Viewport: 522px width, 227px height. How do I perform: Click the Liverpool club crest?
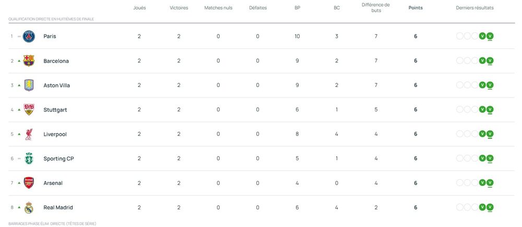click(29, 134)
